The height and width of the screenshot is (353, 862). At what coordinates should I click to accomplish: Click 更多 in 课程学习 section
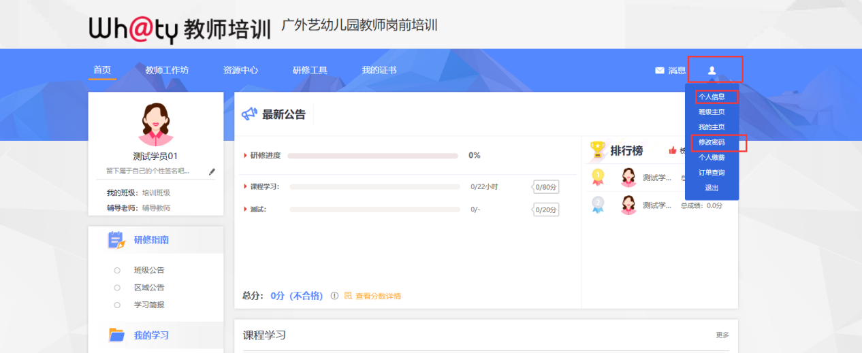[722, 335]
